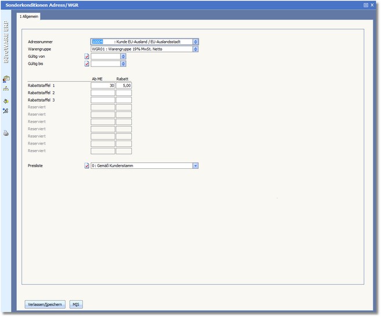Click the Rabattstaffel 2 Ab ME field

click(x=102, y=93)
